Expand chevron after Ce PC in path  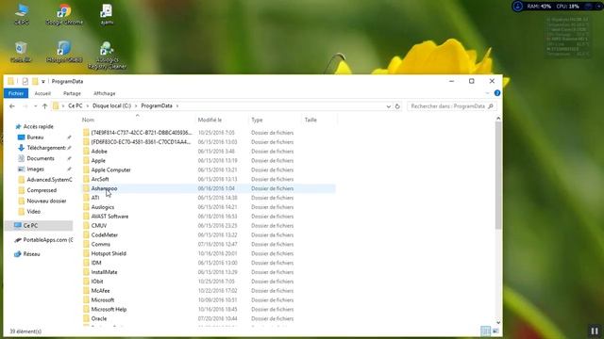point(88,106)
